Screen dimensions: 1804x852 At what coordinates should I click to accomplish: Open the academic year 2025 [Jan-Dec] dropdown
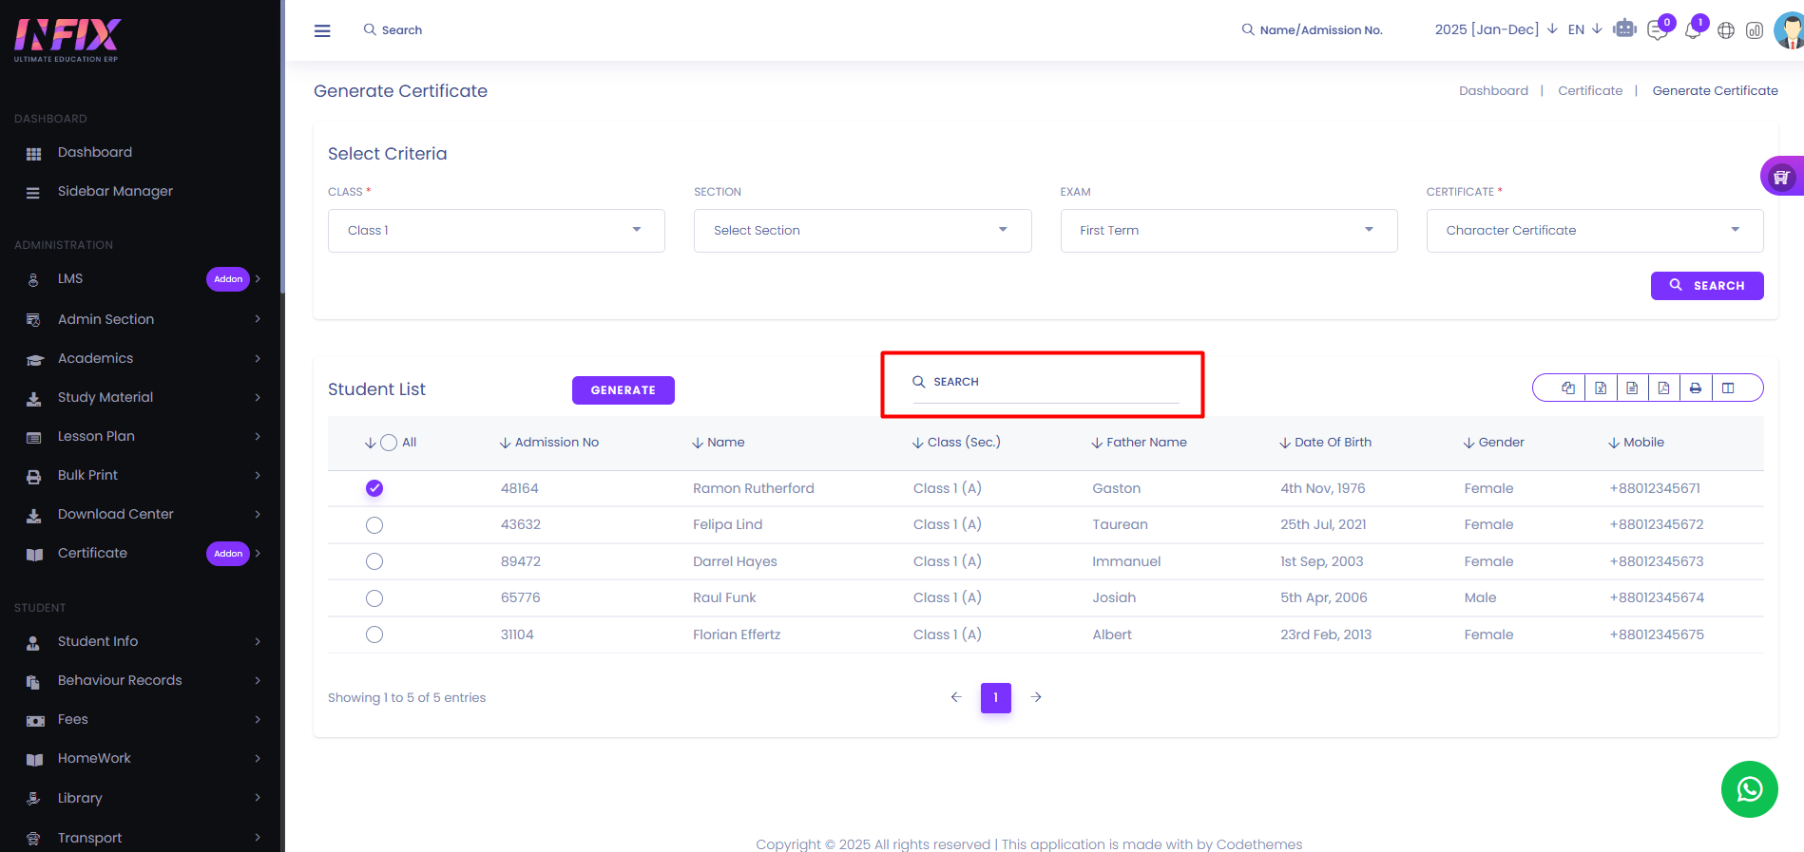tap(1496, 29)
